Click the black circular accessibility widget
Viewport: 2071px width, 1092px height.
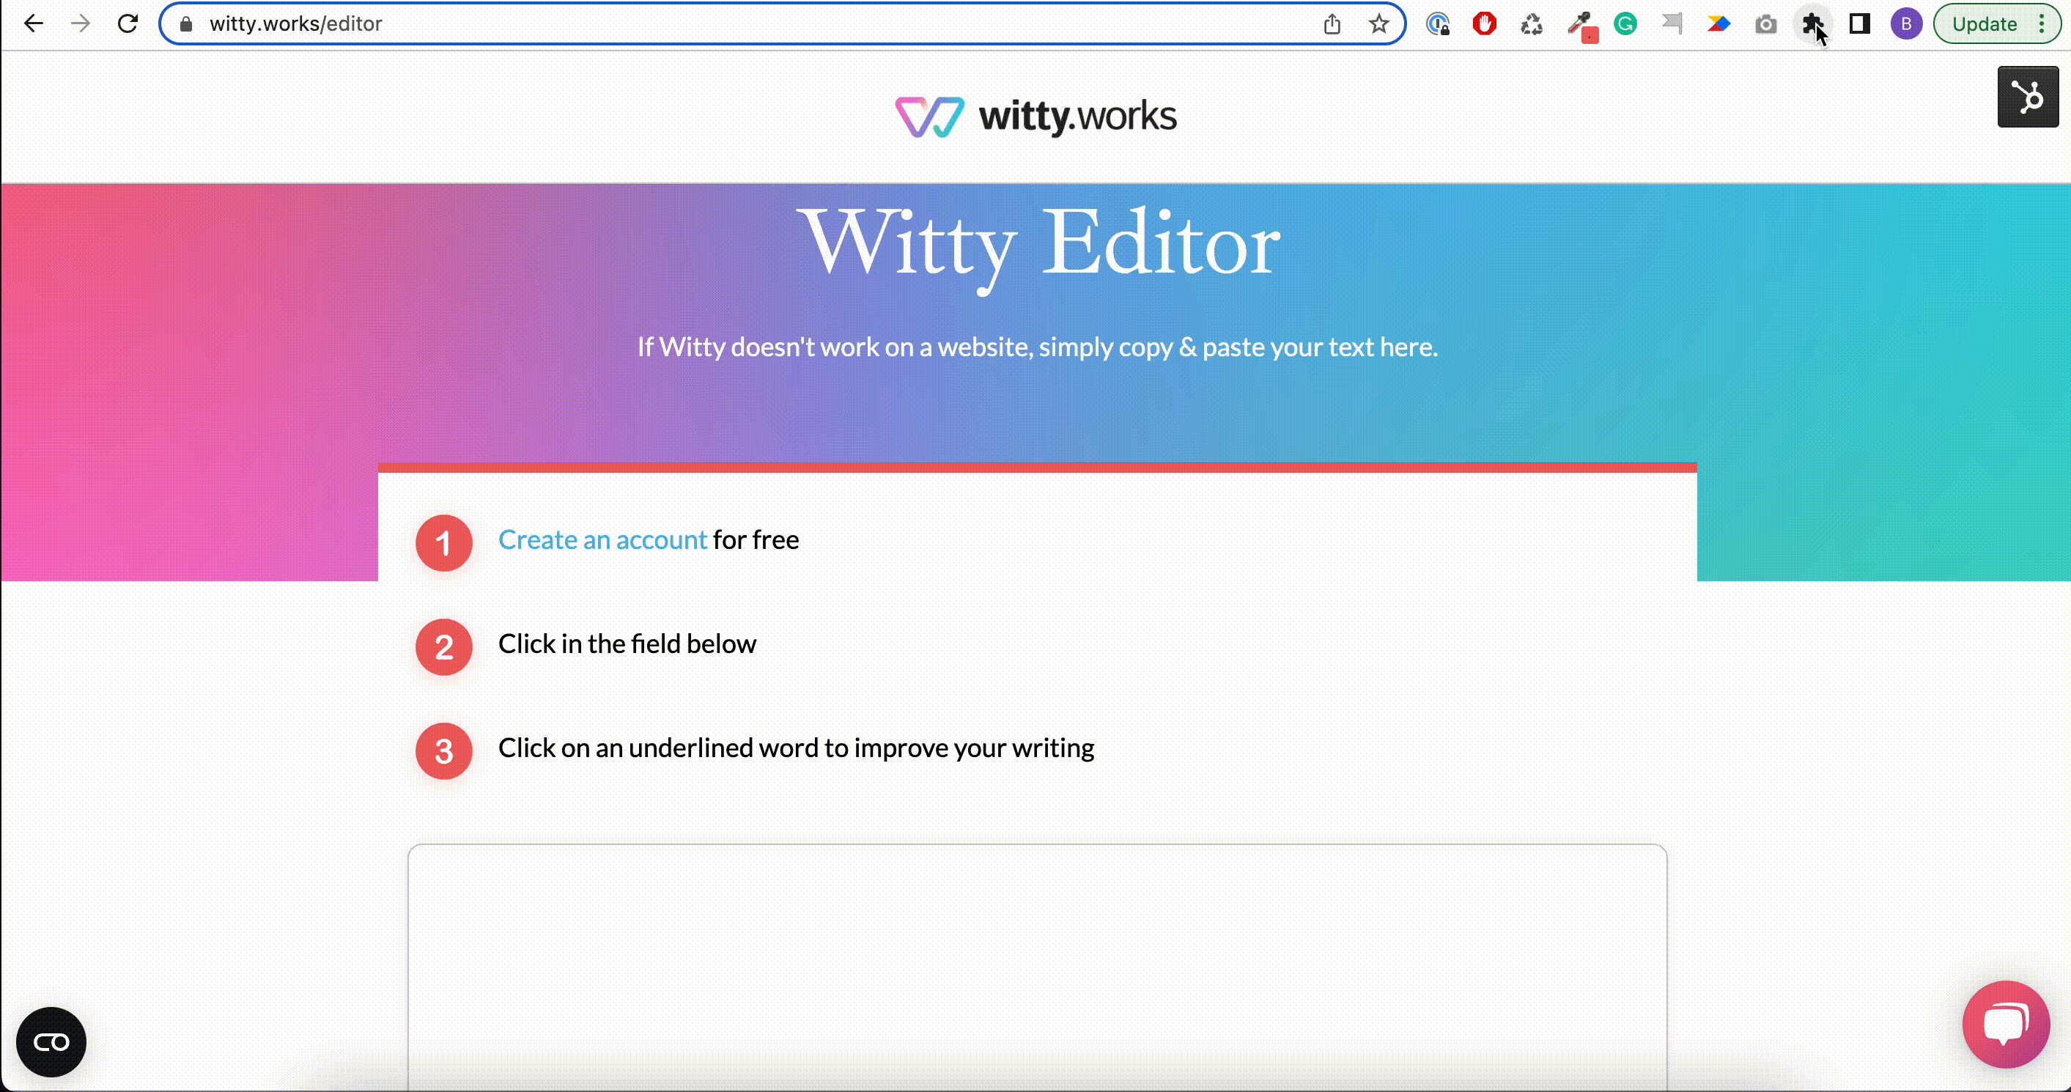pyautogui.click(x=51, y=1041)
